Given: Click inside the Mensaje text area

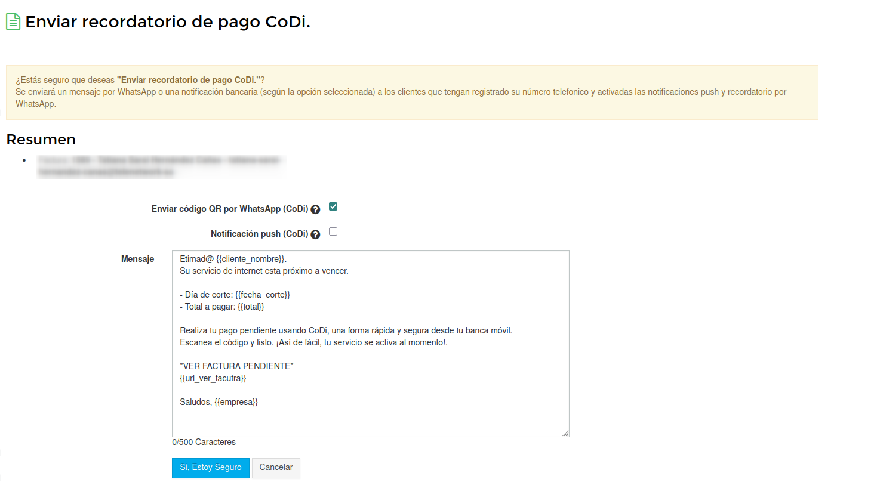Looking at the screenshot, I should pyautogui.click(x=370, y=418).
